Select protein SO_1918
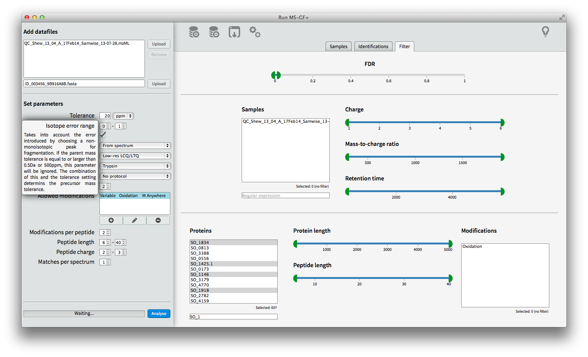This screenshot has height=357, width=588. coord(234,290)
